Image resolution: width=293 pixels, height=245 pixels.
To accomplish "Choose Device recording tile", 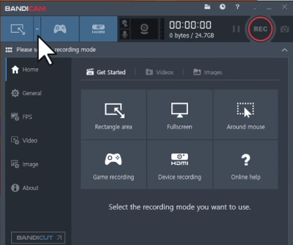I will pyautogui.click(x=179, y=164).
